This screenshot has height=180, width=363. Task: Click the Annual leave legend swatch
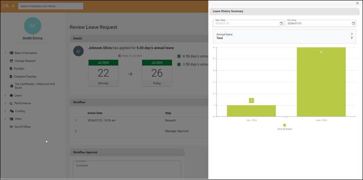285,125
